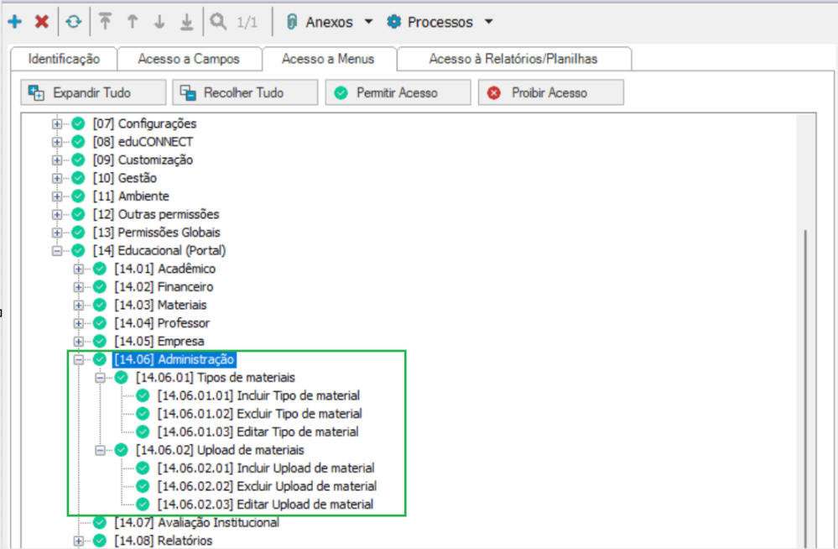This screenshot has height=549, width=838.
Task: Toggle access check for [08] eduCONNECT
Action: (x=78, y=142)
